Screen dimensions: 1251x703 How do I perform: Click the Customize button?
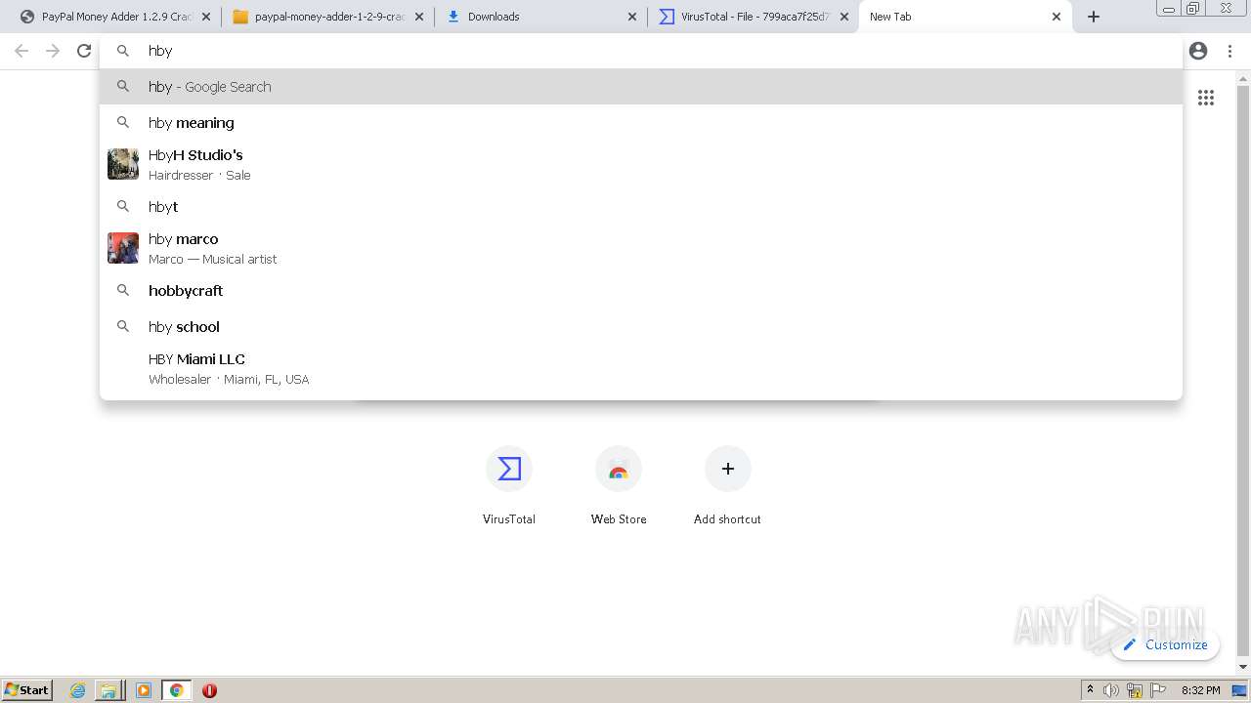pyautogui.click(x=1165, y=644)
